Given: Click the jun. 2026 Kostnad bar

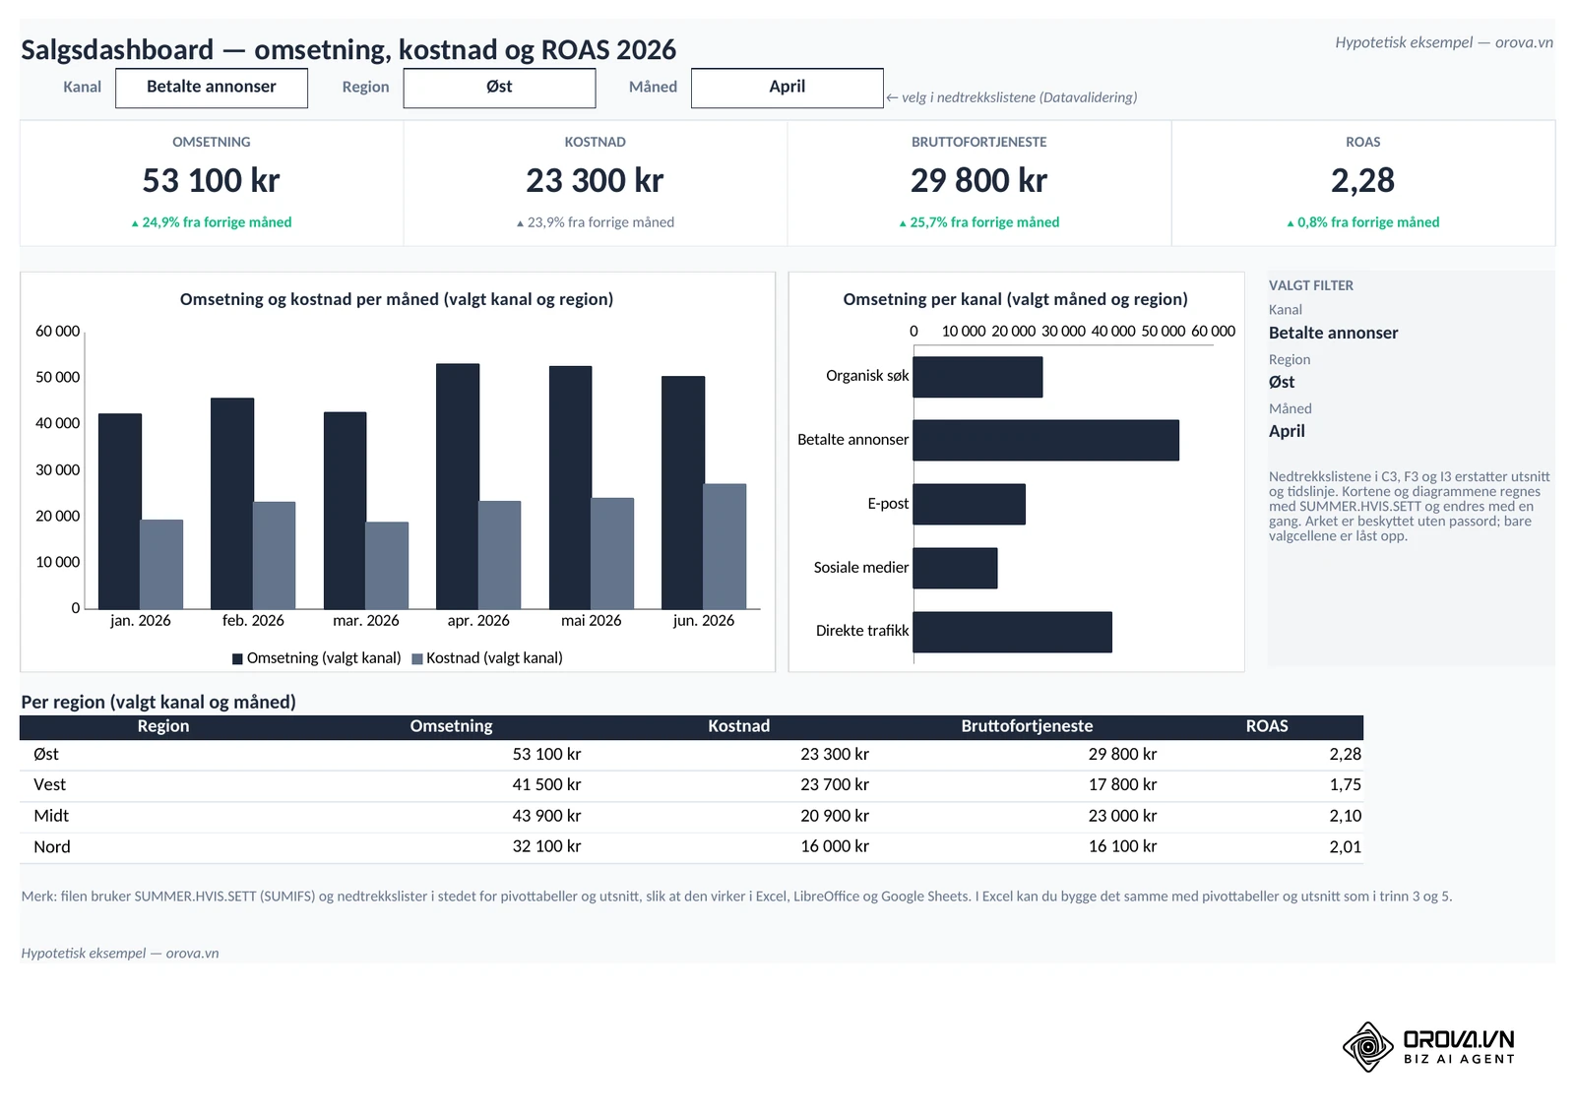Looking at the screenshot, I should pyautogui.click(x=724, y=546).
